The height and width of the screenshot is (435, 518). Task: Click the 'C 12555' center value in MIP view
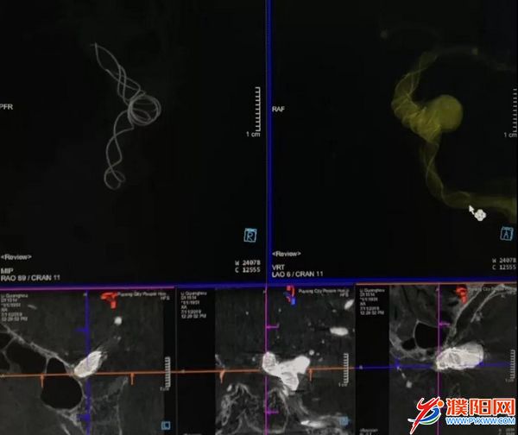[x=248, y=270]
